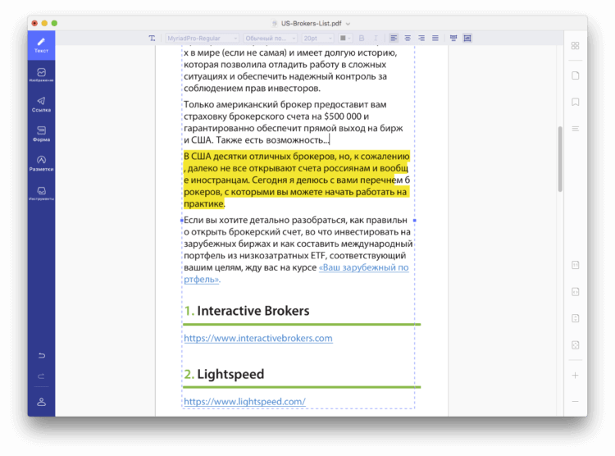Open the bookmarks panel
The image size is (615, 456).
point(575,102)
